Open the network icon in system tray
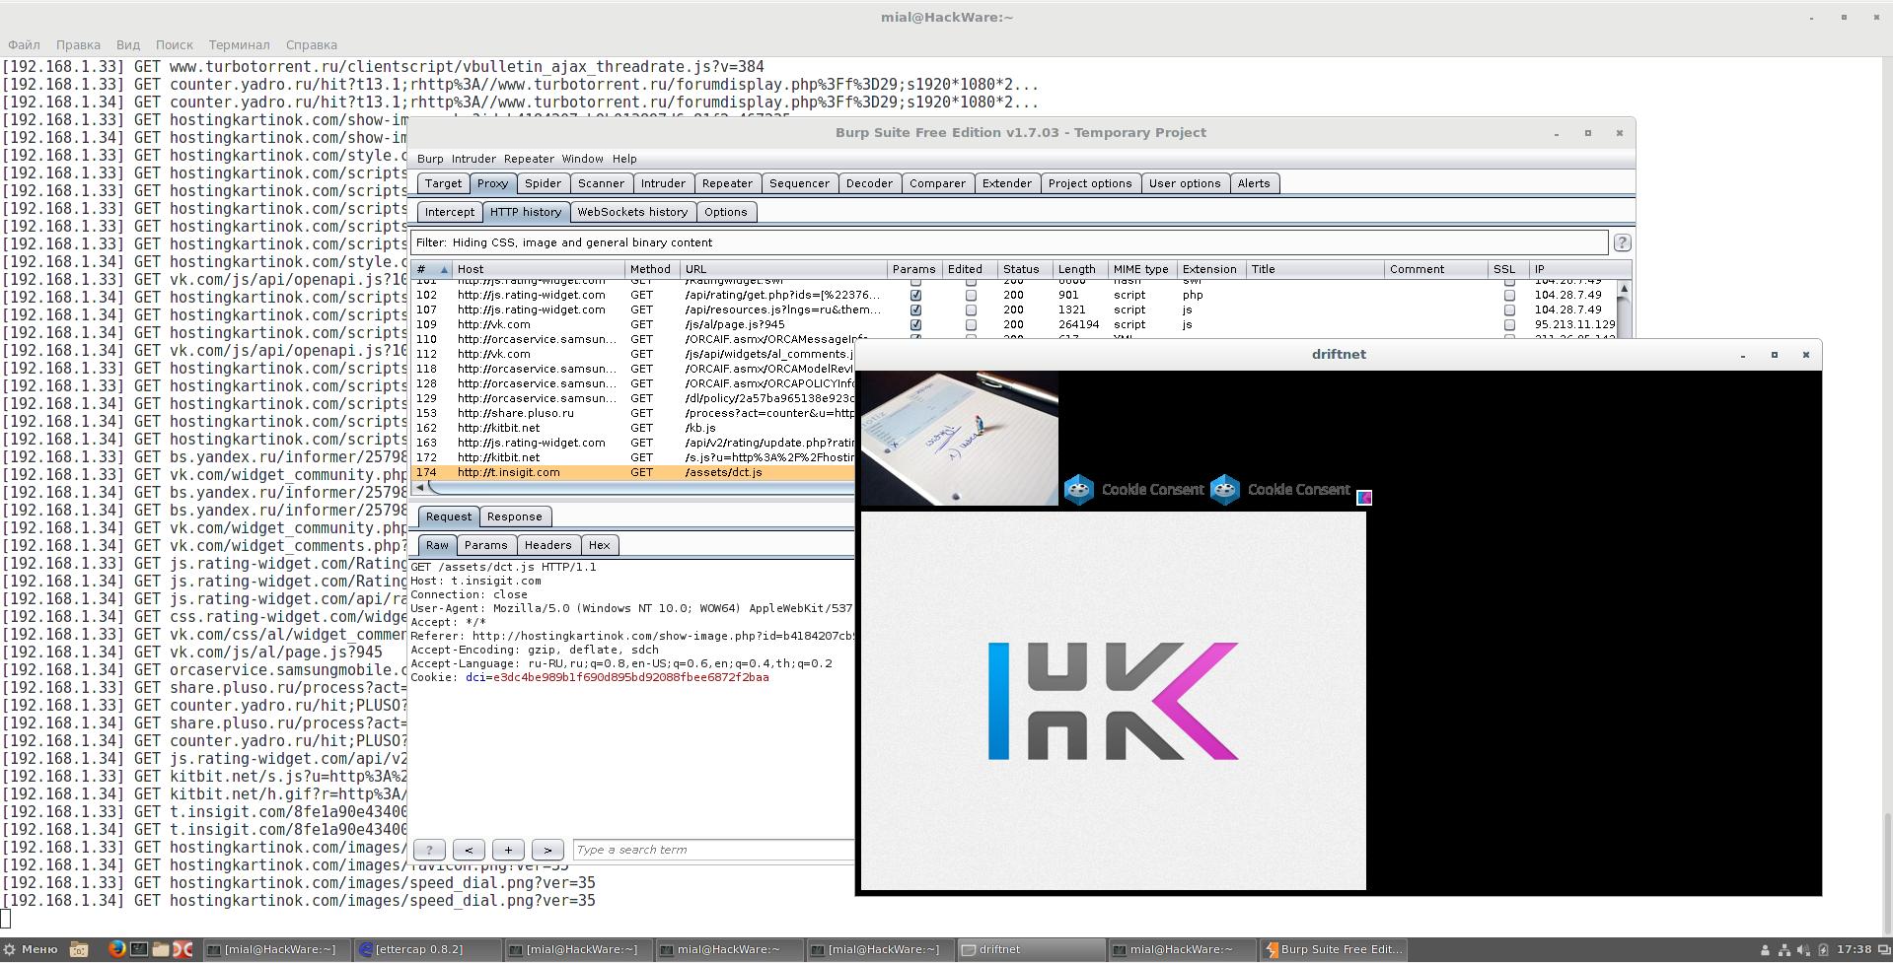Viewport: 1893px width, 963px height. [x=1784, y=950]
